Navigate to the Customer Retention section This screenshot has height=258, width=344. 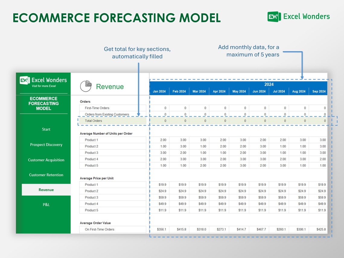tap(46, 175)
